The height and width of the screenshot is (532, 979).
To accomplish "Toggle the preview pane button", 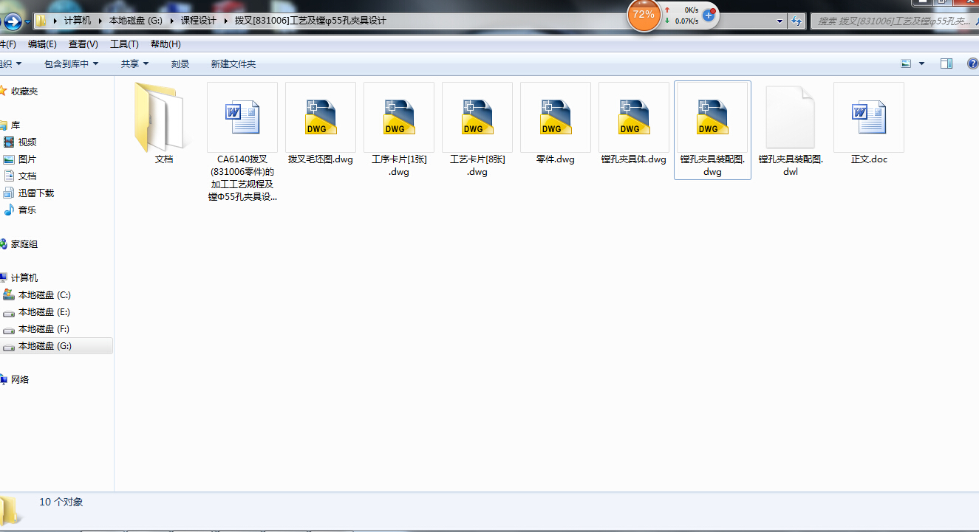I will [946, 64].
